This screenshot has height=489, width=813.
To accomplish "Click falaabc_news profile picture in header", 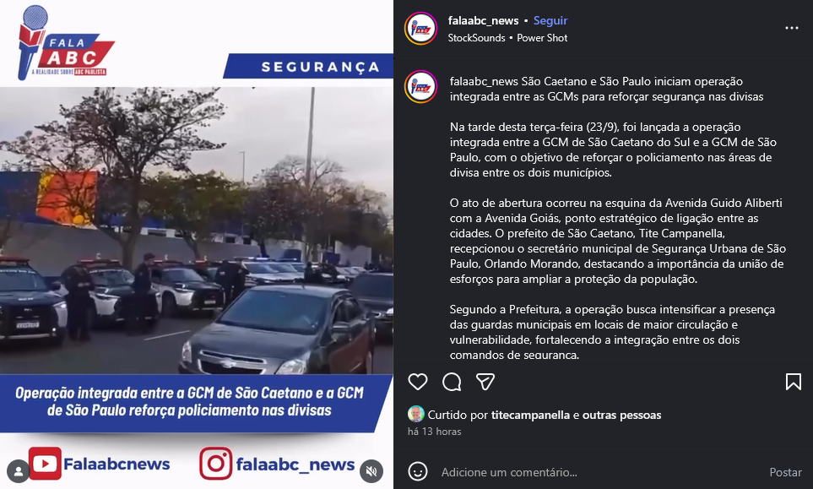I will 420,29.
